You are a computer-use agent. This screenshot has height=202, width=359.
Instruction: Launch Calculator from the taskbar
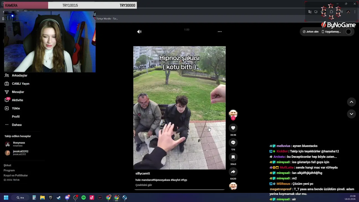tap(34, 198)
